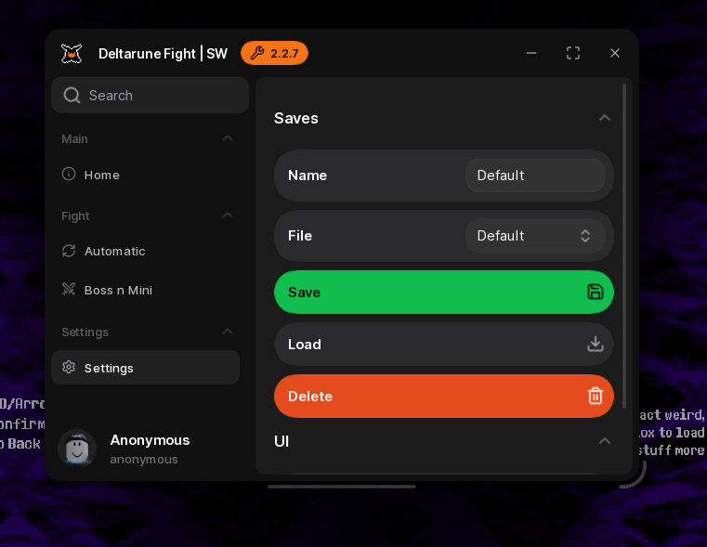Open the File dropdown showing Default
The width and height of the screenshot is (707, 547).
[535, 236]
